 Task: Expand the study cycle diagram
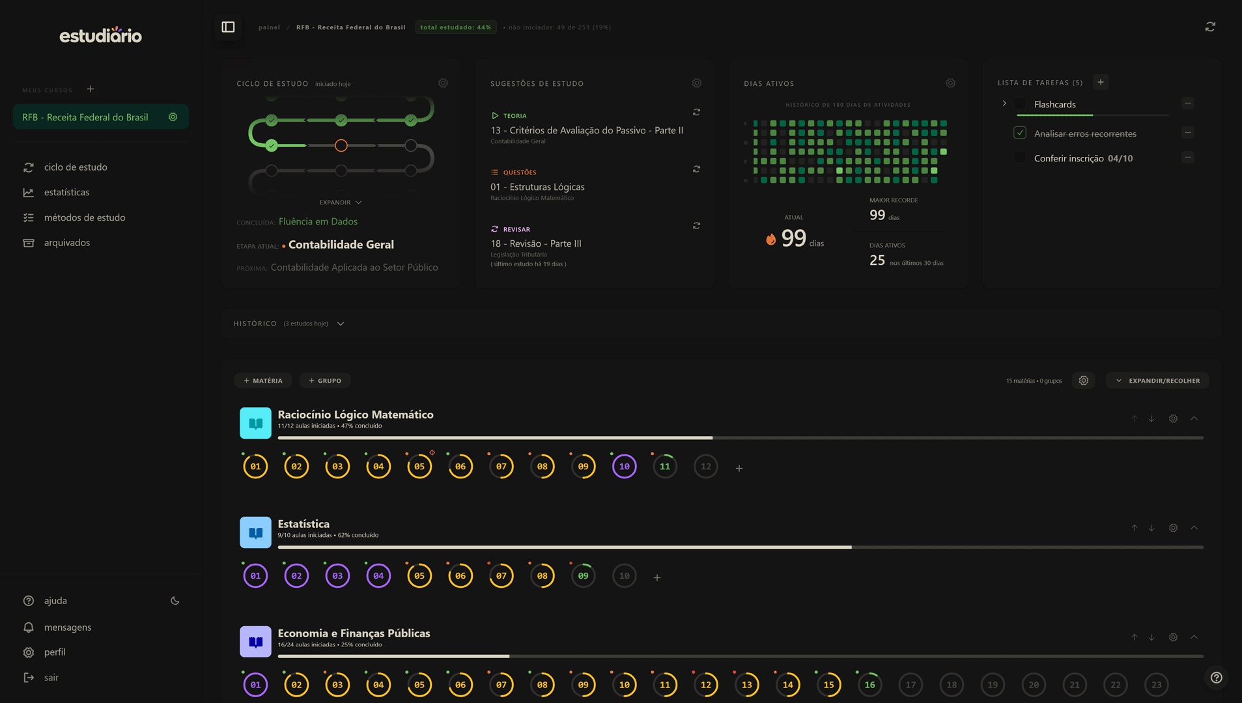341,202
